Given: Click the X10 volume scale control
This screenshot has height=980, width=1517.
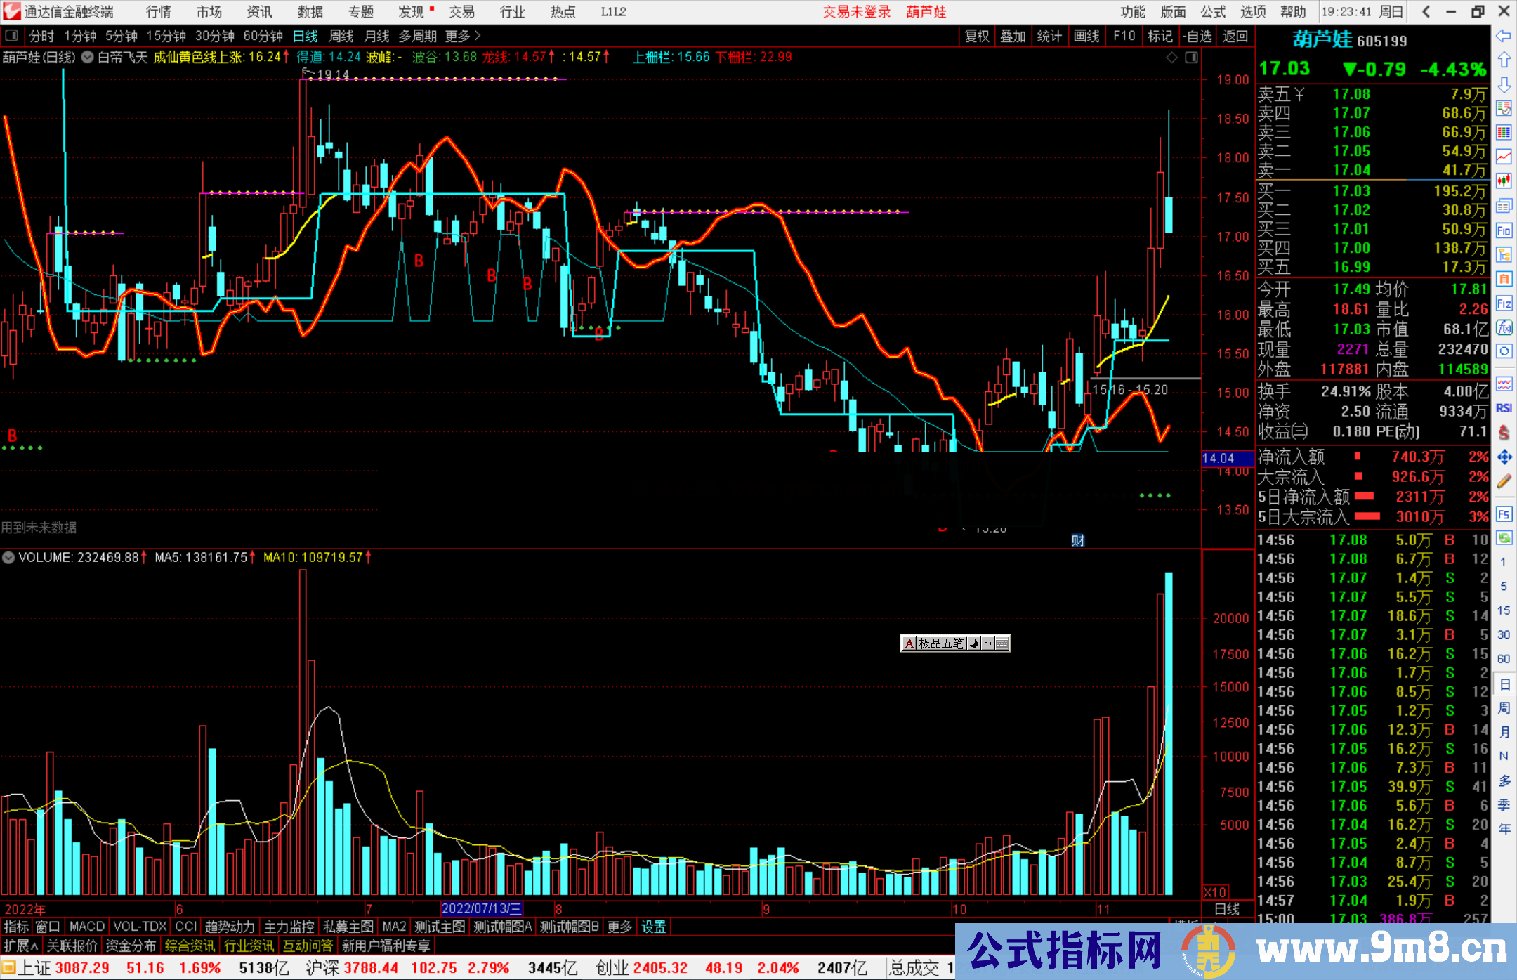Looking at the screenshot, I should pyautogui.click(x=1215, y=892).
